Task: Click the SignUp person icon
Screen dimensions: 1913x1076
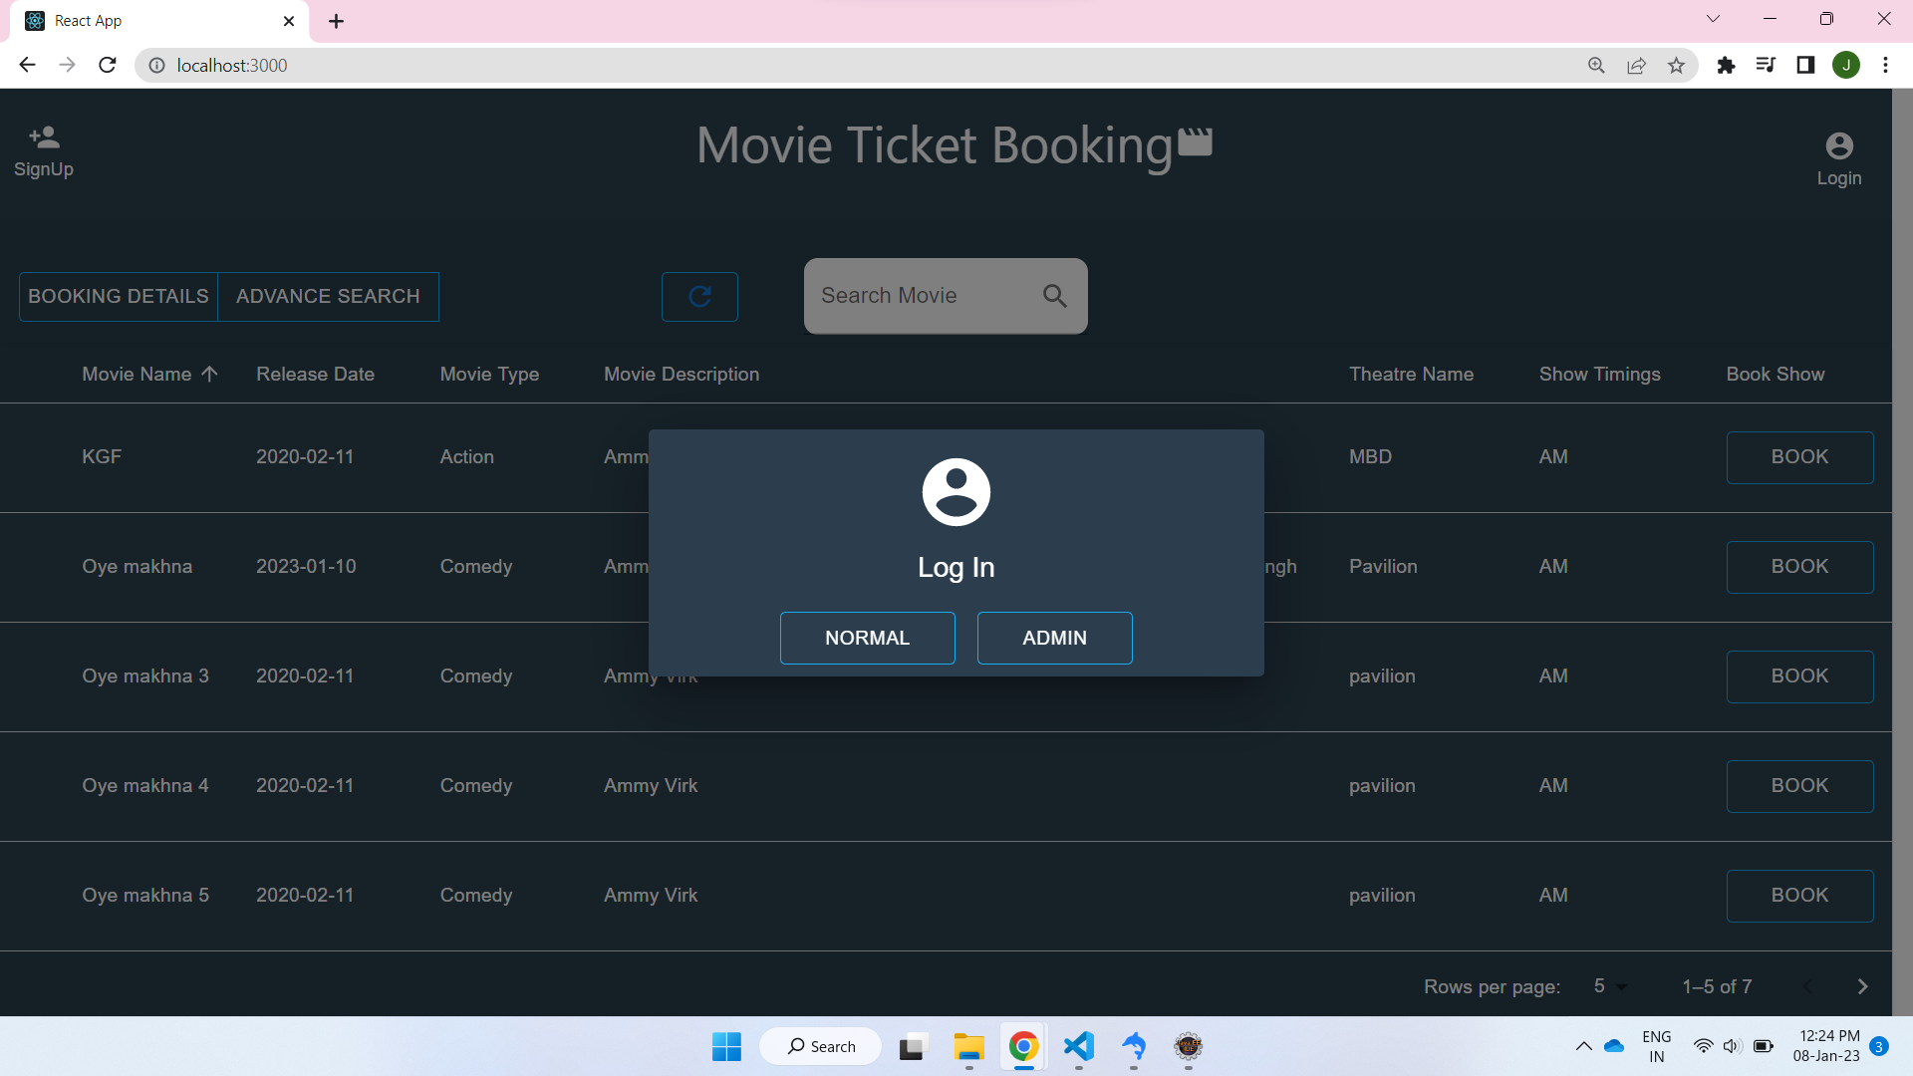Action: 43,136
